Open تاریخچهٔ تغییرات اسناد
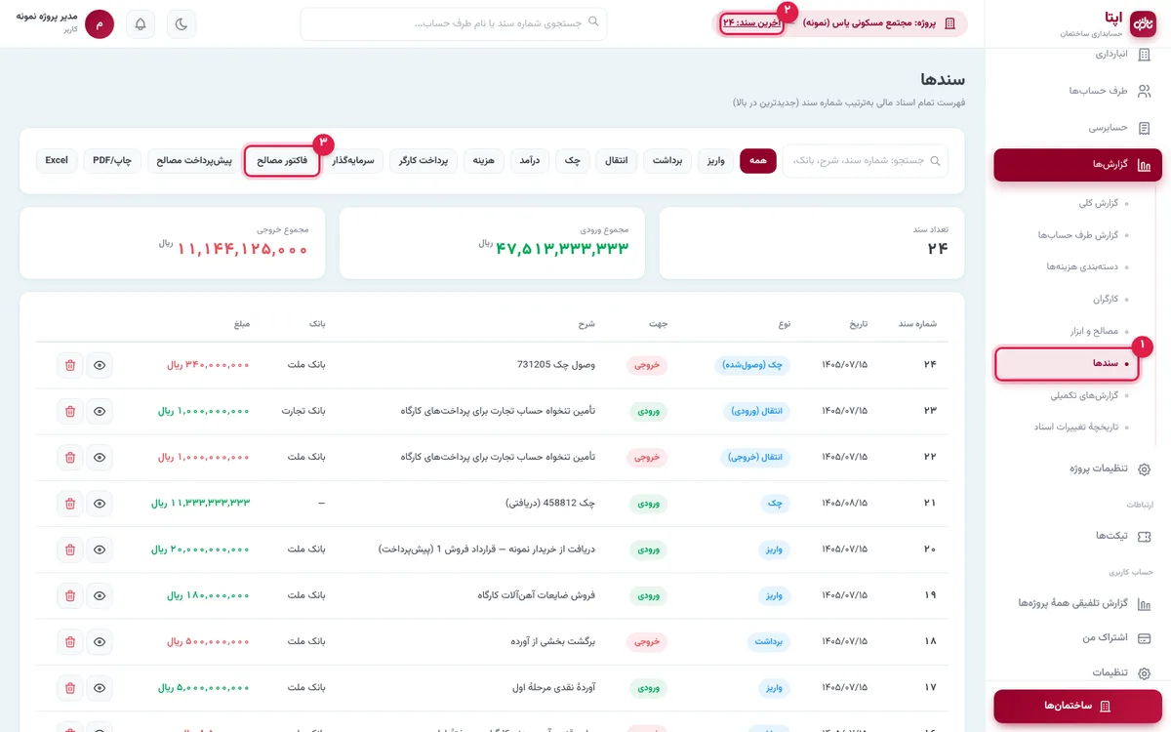The image size is (1171, 732). [x=1077, y=427]
